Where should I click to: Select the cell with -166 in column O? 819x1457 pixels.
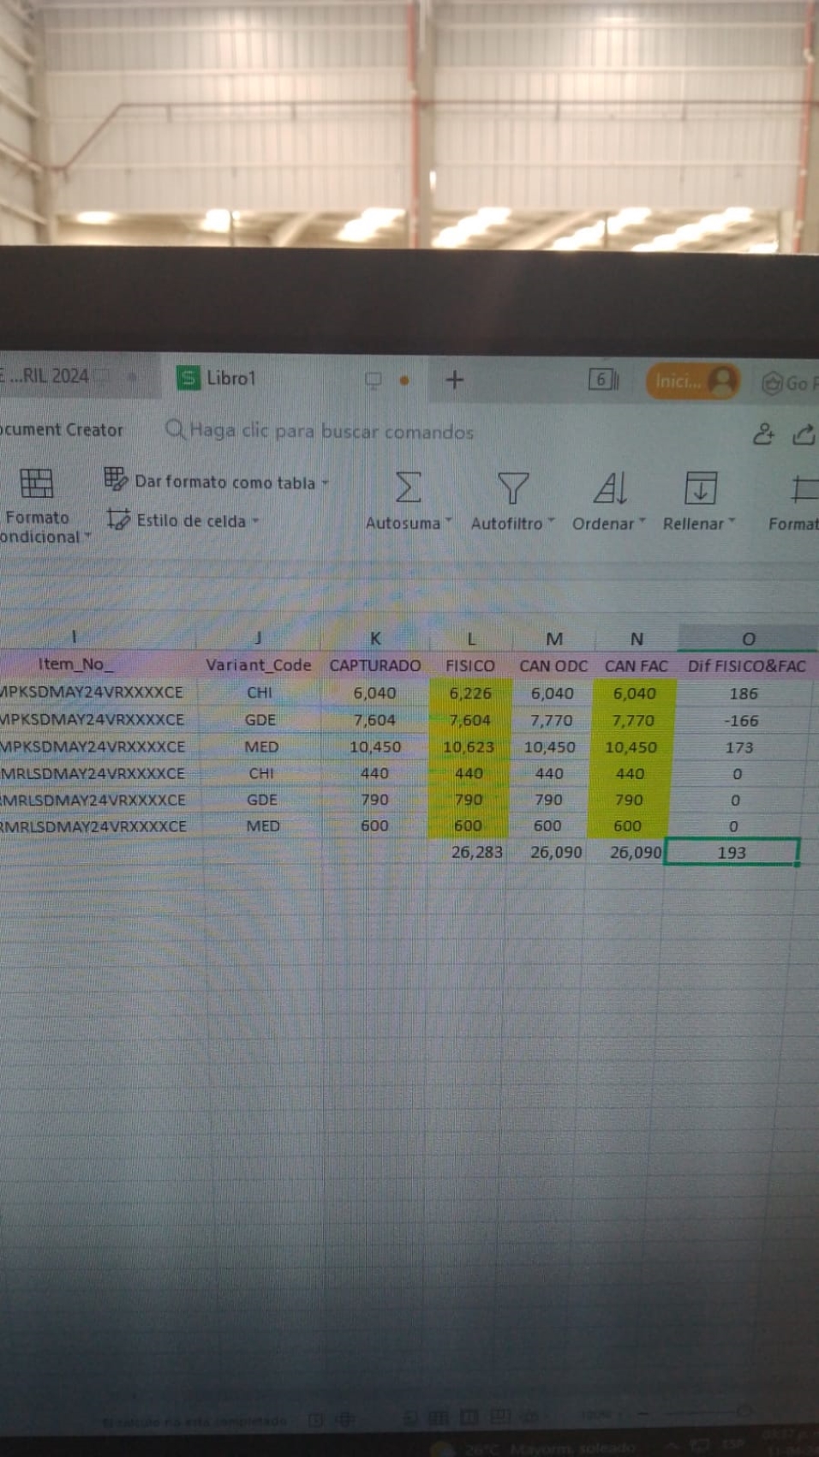(x=742, y=721)
